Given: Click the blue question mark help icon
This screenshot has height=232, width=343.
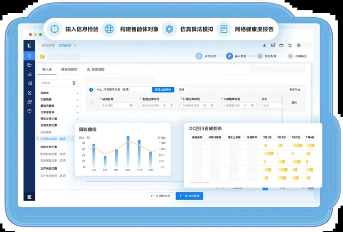Looking at the screenshot, I should [91, 90].
